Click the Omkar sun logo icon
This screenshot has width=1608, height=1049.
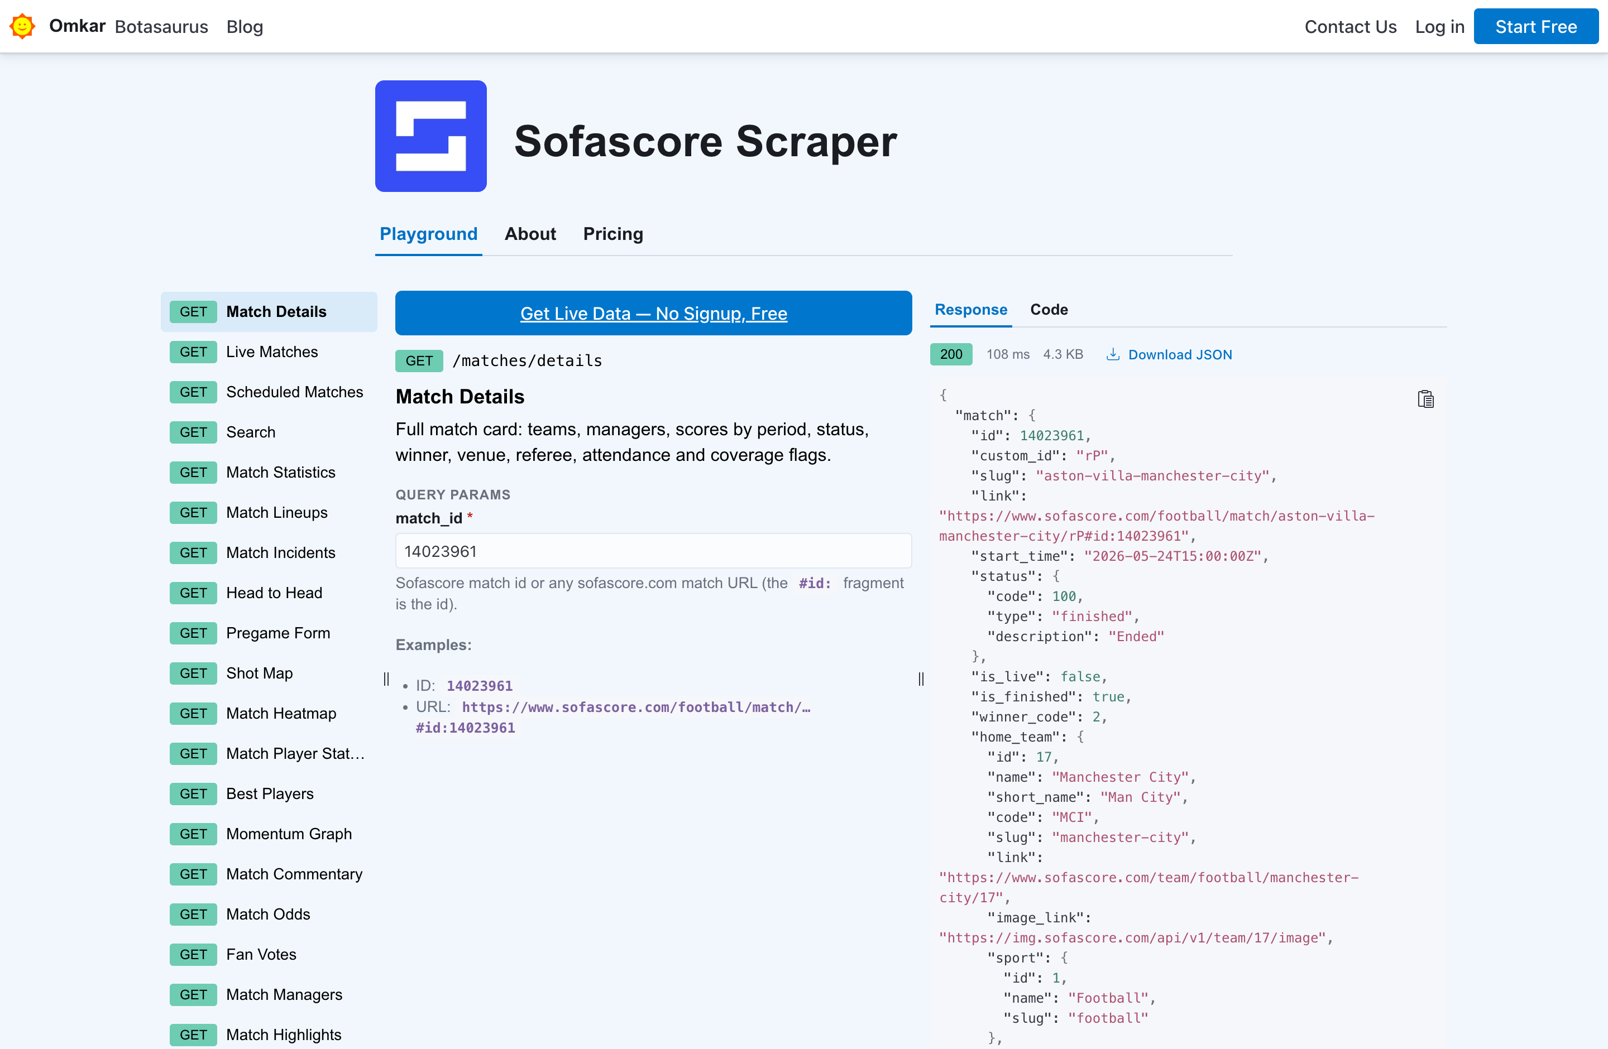click(22, 26)
